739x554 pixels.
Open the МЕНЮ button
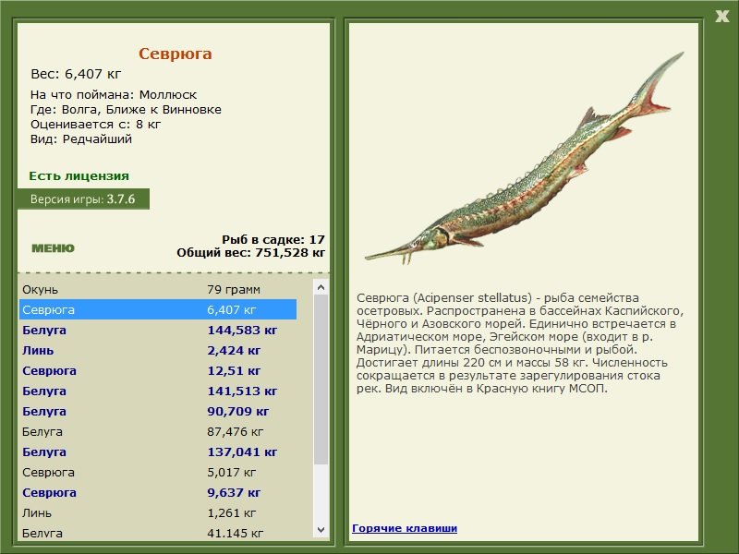(x=53, y=248)
